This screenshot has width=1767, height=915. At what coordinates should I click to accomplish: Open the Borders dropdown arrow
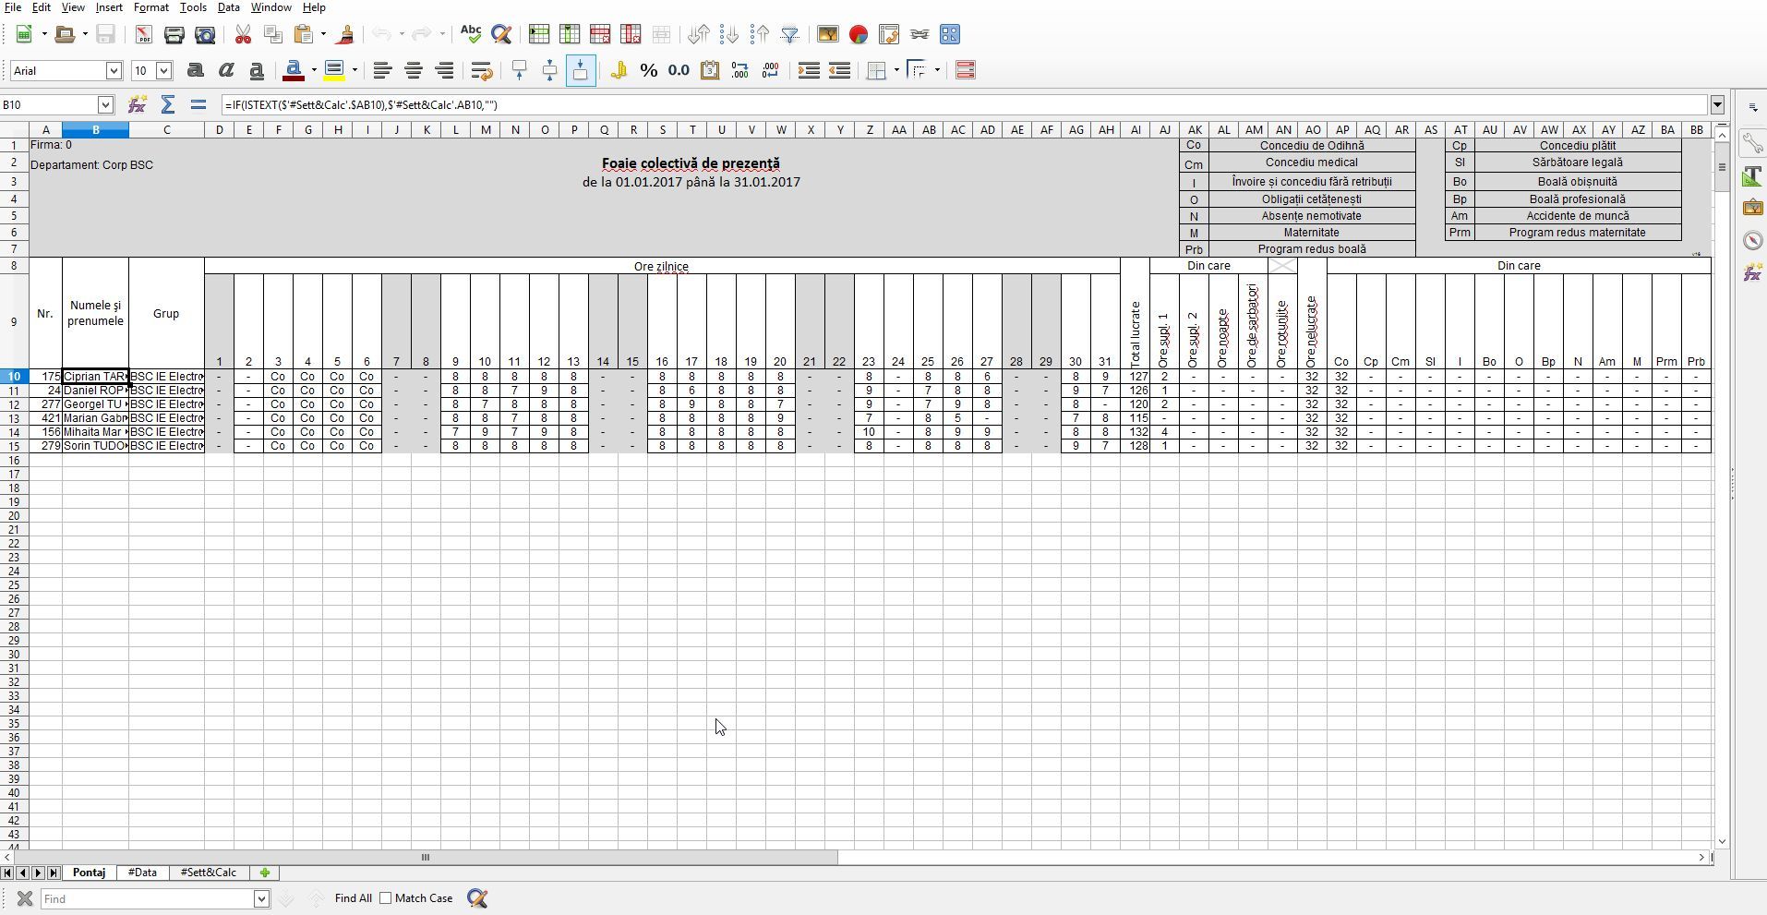[x=896, y=70]
